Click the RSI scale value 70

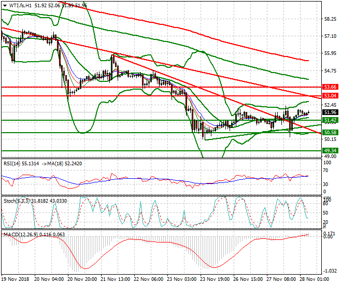pyautogui.click(x=325, y=170)
